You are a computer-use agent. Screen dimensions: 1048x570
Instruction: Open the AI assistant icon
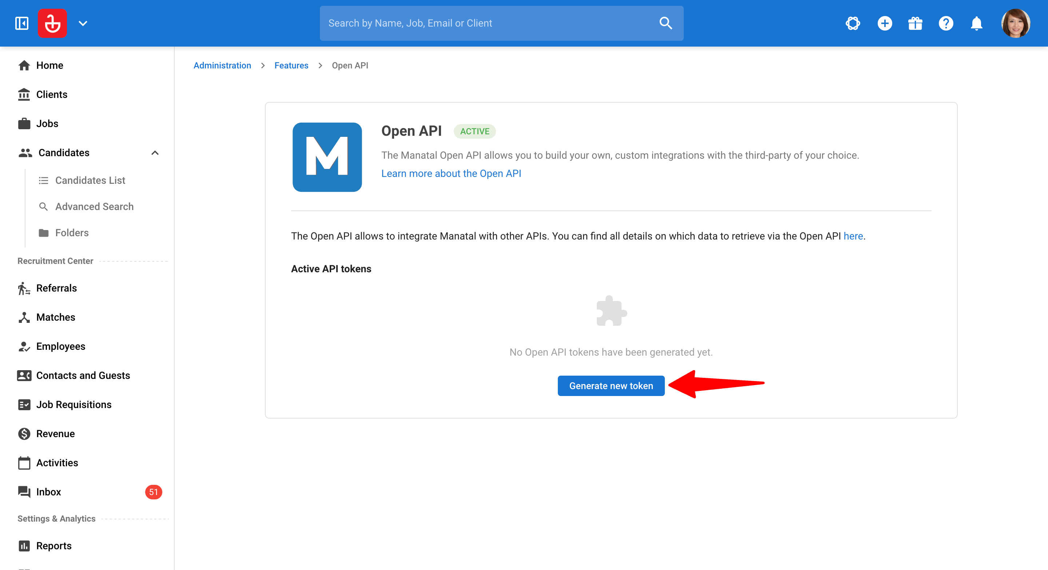tap(853, 23)
